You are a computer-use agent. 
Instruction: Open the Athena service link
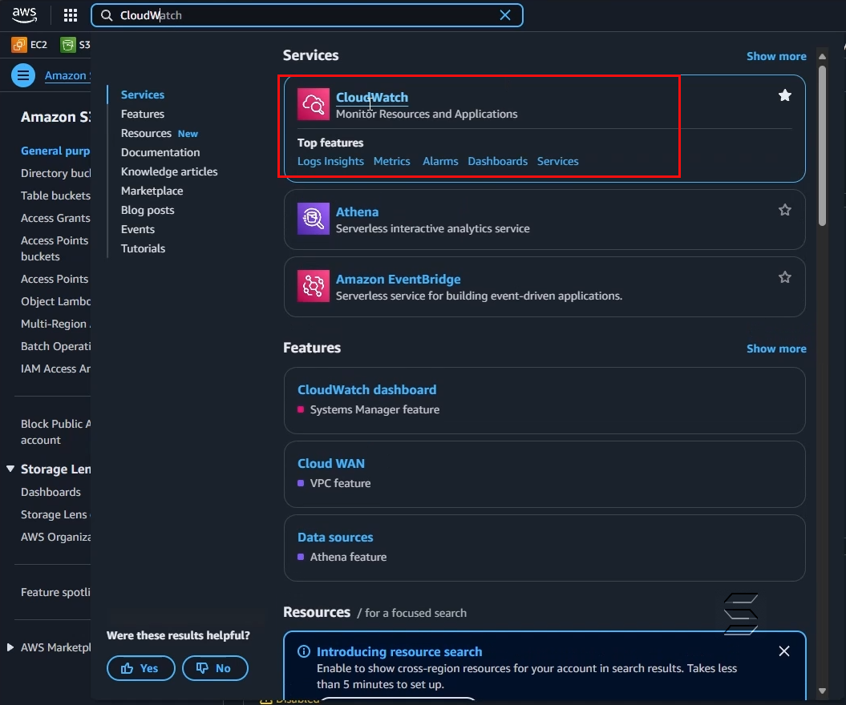point(357,211)
